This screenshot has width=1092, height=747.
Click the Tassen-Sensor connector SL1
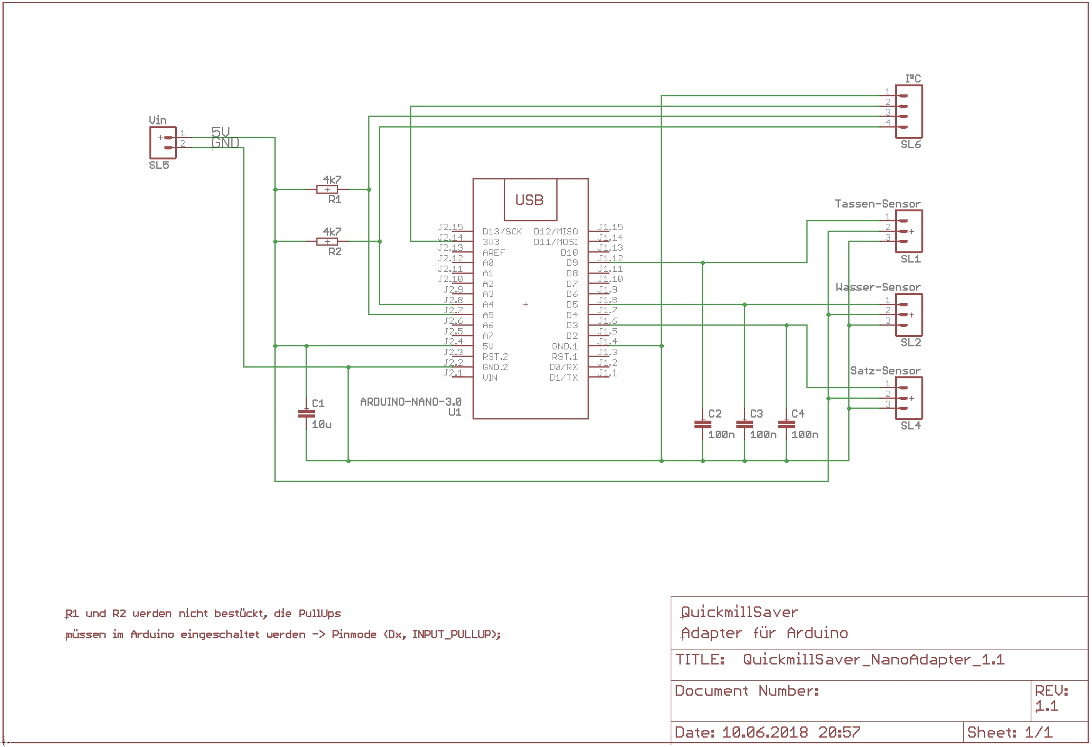click(x=909, y=231)
